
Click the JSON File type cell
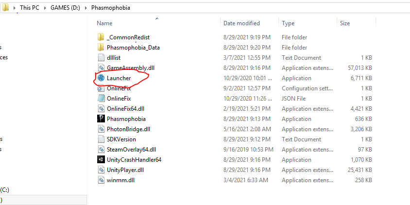[x=293, y=99]
